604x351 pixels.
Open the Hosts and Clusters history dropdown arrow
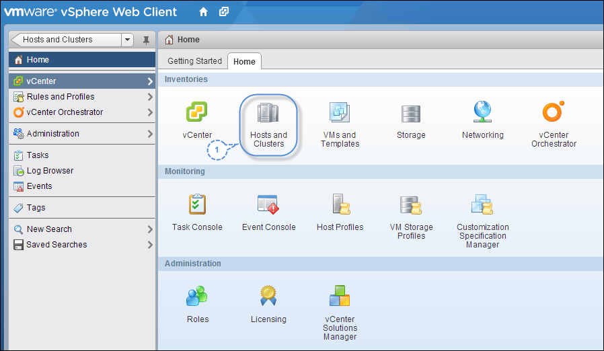coord(128,40)
